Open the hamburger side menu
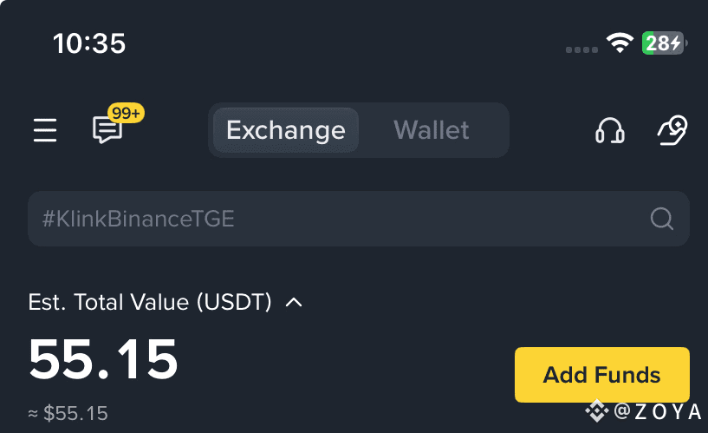708x433 pixels. (45, 131)
